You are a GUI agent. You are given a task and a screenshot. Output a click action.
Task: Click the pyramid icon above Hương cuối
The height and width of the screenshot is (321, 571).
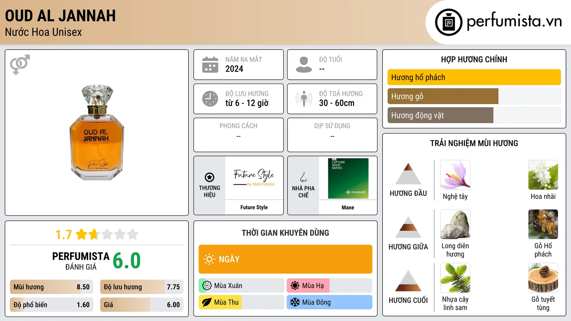pyautogui.click(x=408, y=281)
